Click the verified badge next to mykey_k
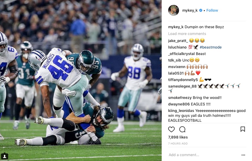The image size is (252, 161). click(201, 10)
